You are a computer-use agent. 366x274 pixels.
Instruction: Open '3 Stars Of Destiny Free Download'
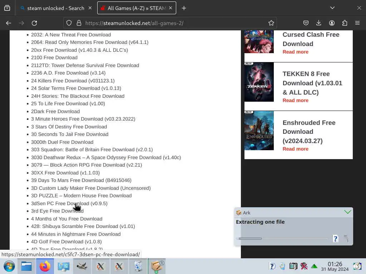(69, 127)
